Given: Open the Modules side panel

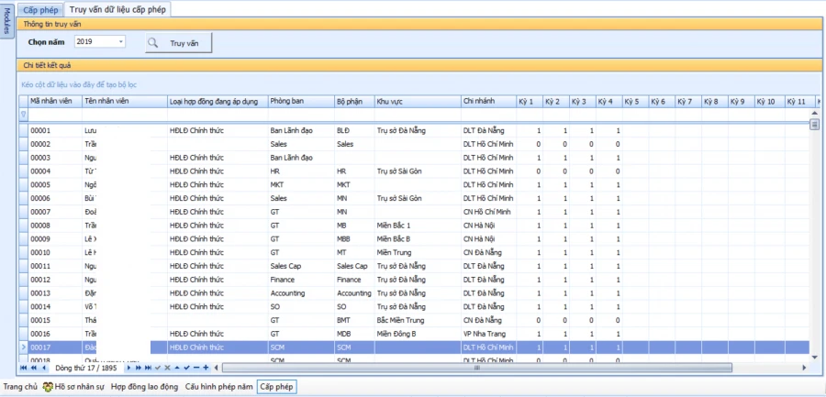Looking at the screenshot, I should coord(6,20).
